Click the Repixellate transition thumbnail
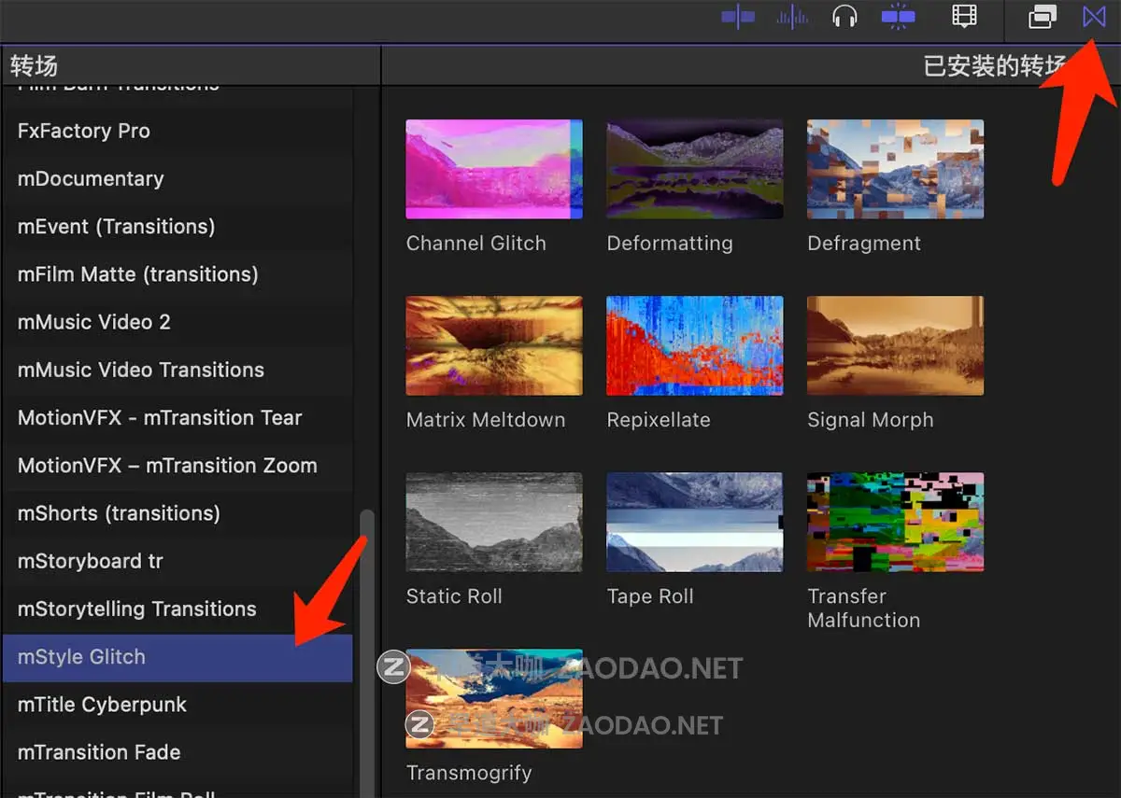This screenshot has height=798, width=1121. pyautogui.click(x=694, y=346)
